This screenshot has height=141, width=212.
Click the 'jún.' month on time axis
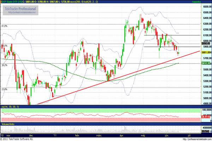[166, 135]
